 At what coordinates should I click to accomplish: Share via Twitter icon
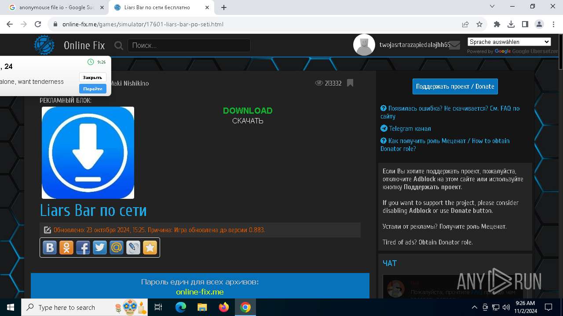point(100,248)
